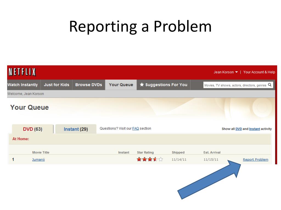Viewport: 281px width, 210px height.
Task: Click the At Home: section label
Action: (x=21, y=139)
